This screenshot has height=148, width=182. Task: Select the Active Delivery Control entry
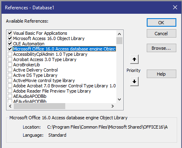pyautogui.click(x=35, y=70)
